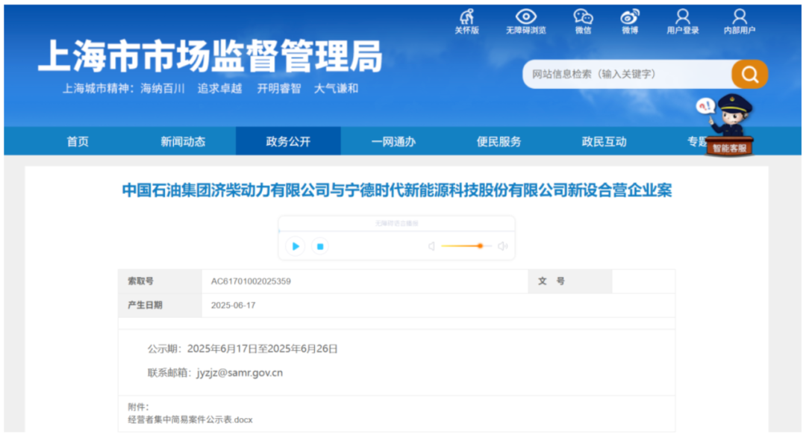The image size is (806, 439).
Task: Mute the broadcast with the speaker icon
Action: point(430,246)
